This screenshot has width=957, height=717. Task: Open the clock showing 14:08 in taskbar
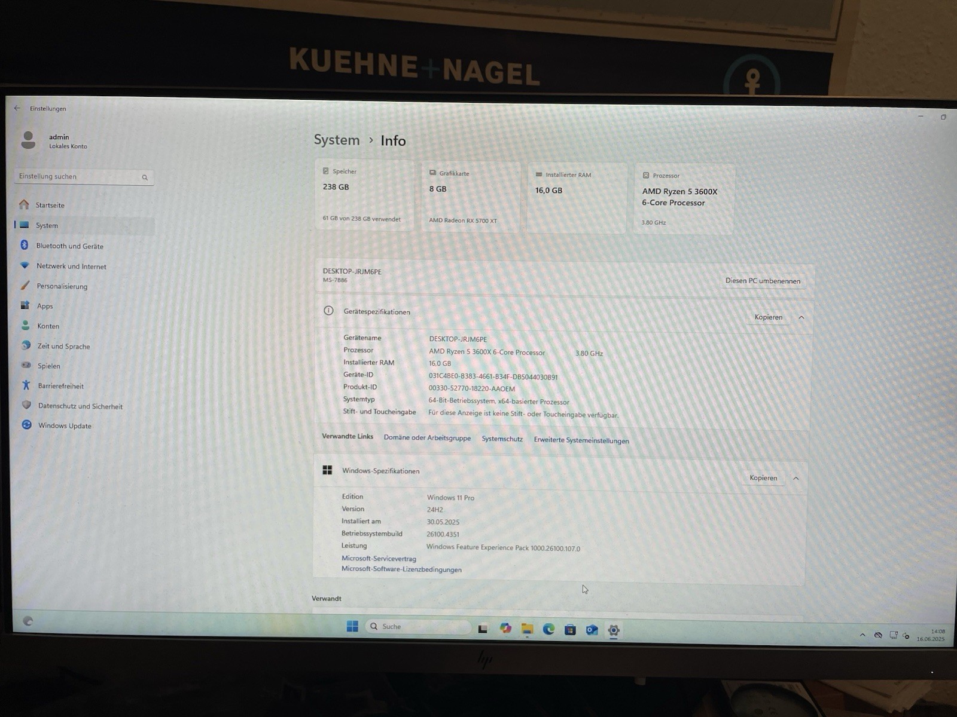pos(931,635)
